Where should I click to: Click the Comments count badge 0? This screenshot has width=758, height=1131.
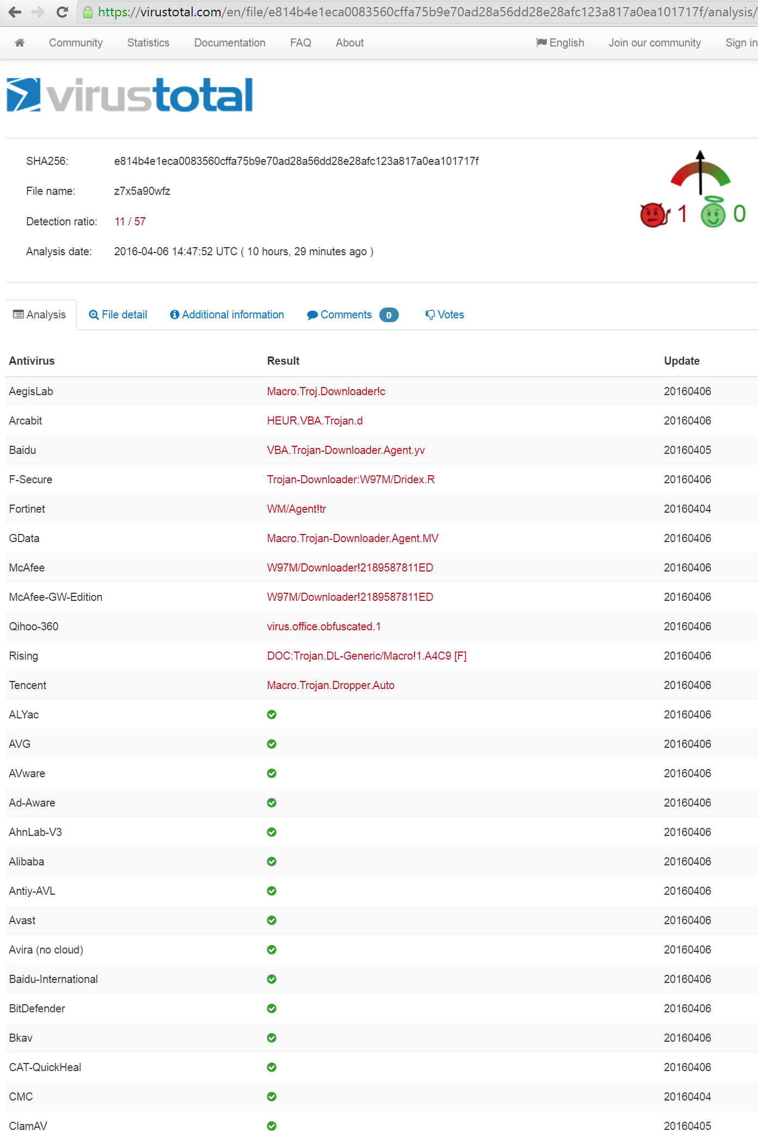click(389, 315)
